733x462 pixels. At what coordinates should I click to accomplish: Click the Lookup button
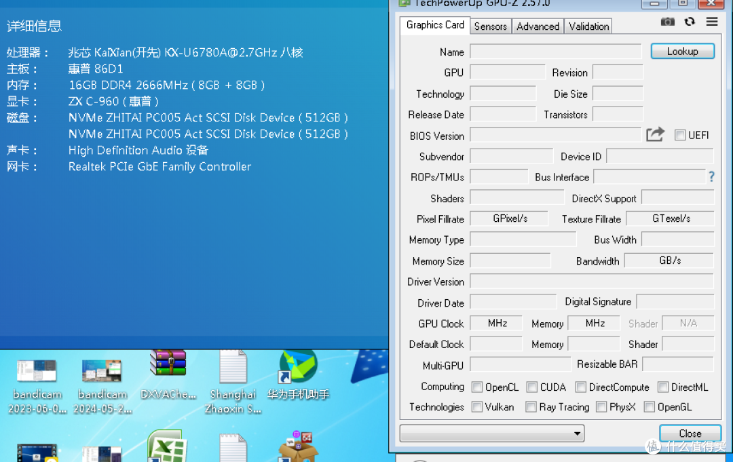point(683,52)
